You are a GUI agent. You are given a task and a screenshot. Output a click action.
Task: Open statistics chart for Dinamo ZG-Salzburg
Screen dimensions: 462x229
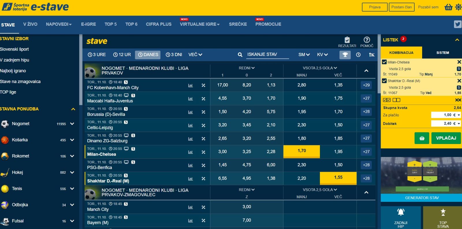[191, 138]
